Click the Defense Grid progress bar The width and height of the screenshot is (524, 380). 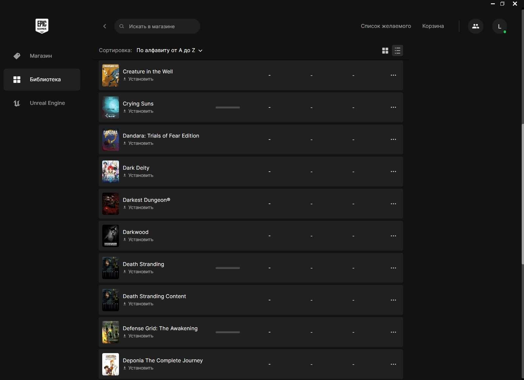click(x=228, y=332)
